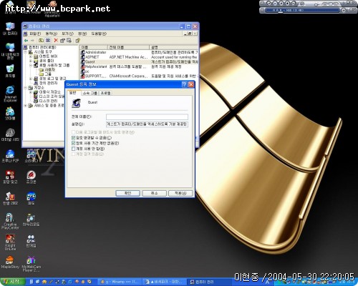
Task: Collapse the 시스템 도구 (System Tools) tree node
Action: click(26, 51)
